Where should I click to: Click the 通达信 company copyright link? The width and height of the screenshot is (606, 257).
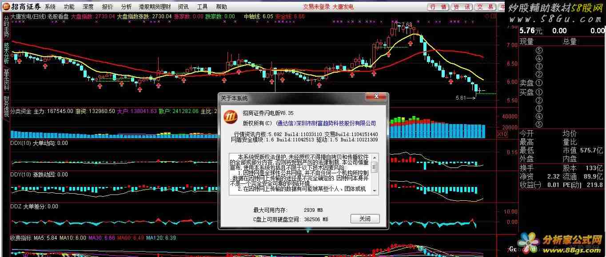click(326, 123)
